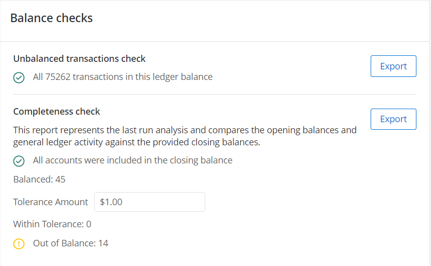Select the Out of Balance: 14 text

[70, 243]
